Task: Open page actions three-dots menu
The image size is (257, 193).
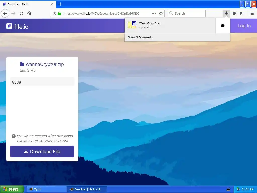Action: 154,13
